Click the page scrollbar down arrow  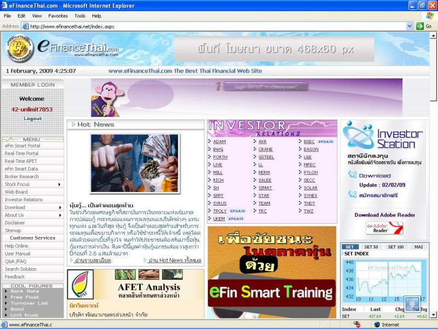433,315
